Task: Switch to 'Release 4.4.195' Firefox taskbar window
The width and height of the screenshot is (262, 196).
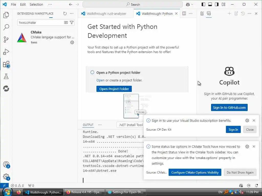Action: pyautogui.click(x=84, y=192)
